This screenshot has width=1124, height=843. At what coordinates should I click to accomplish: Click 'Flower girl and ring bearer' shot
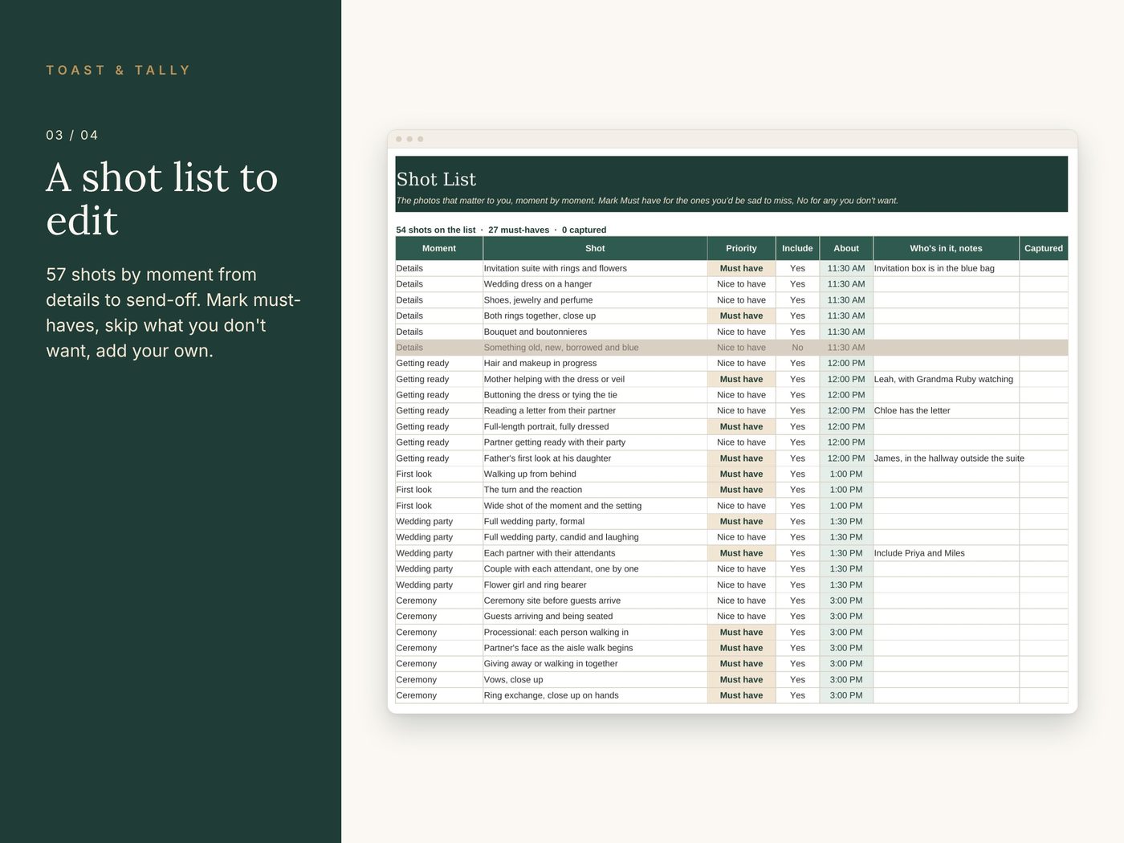pos(595,584)
